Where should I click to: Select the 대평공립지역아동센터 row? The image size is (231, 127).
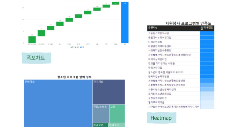[x=181, y=46]
